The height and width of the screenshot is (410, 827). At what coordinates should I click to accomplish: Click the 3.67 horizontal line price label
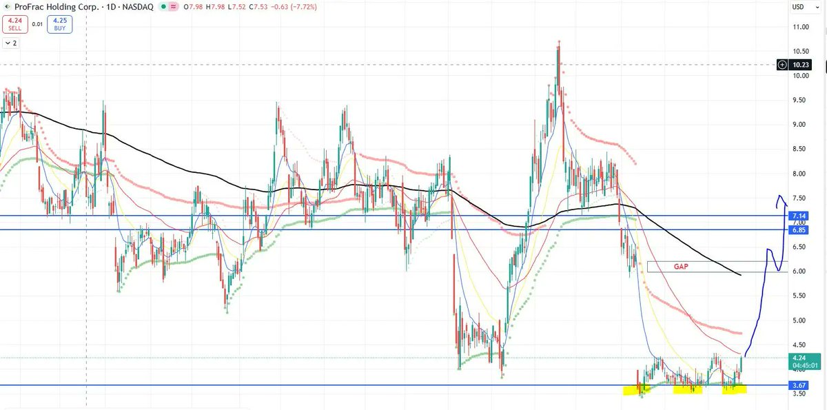pos(797,385)
